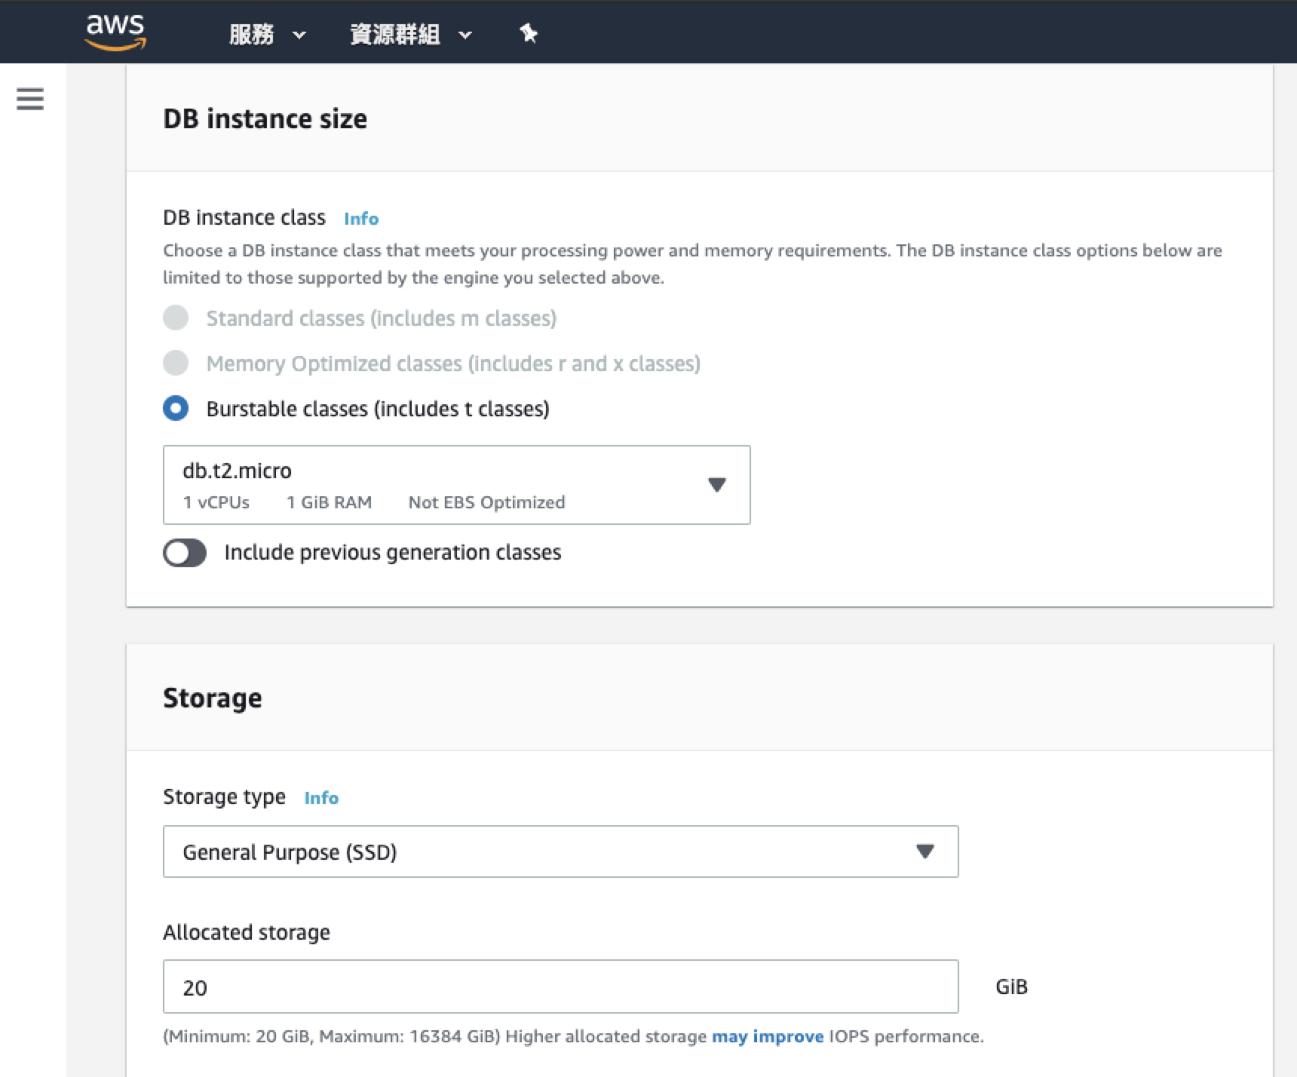The image size is (1297, 1077).
Task: Enable Include previous generation classes toggle
Action: click(185, 553)
